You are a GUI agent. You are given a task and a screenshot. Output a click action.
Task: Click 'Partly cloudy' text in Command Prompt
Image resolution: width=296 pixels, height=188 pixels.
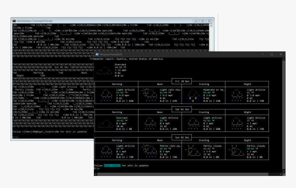coord(24,90)
